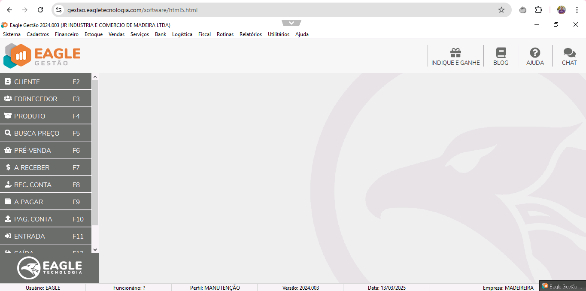Open the Ajuda menu in menu bar
Viewport: 586px width, 291px height.
(x=302, y=34)
